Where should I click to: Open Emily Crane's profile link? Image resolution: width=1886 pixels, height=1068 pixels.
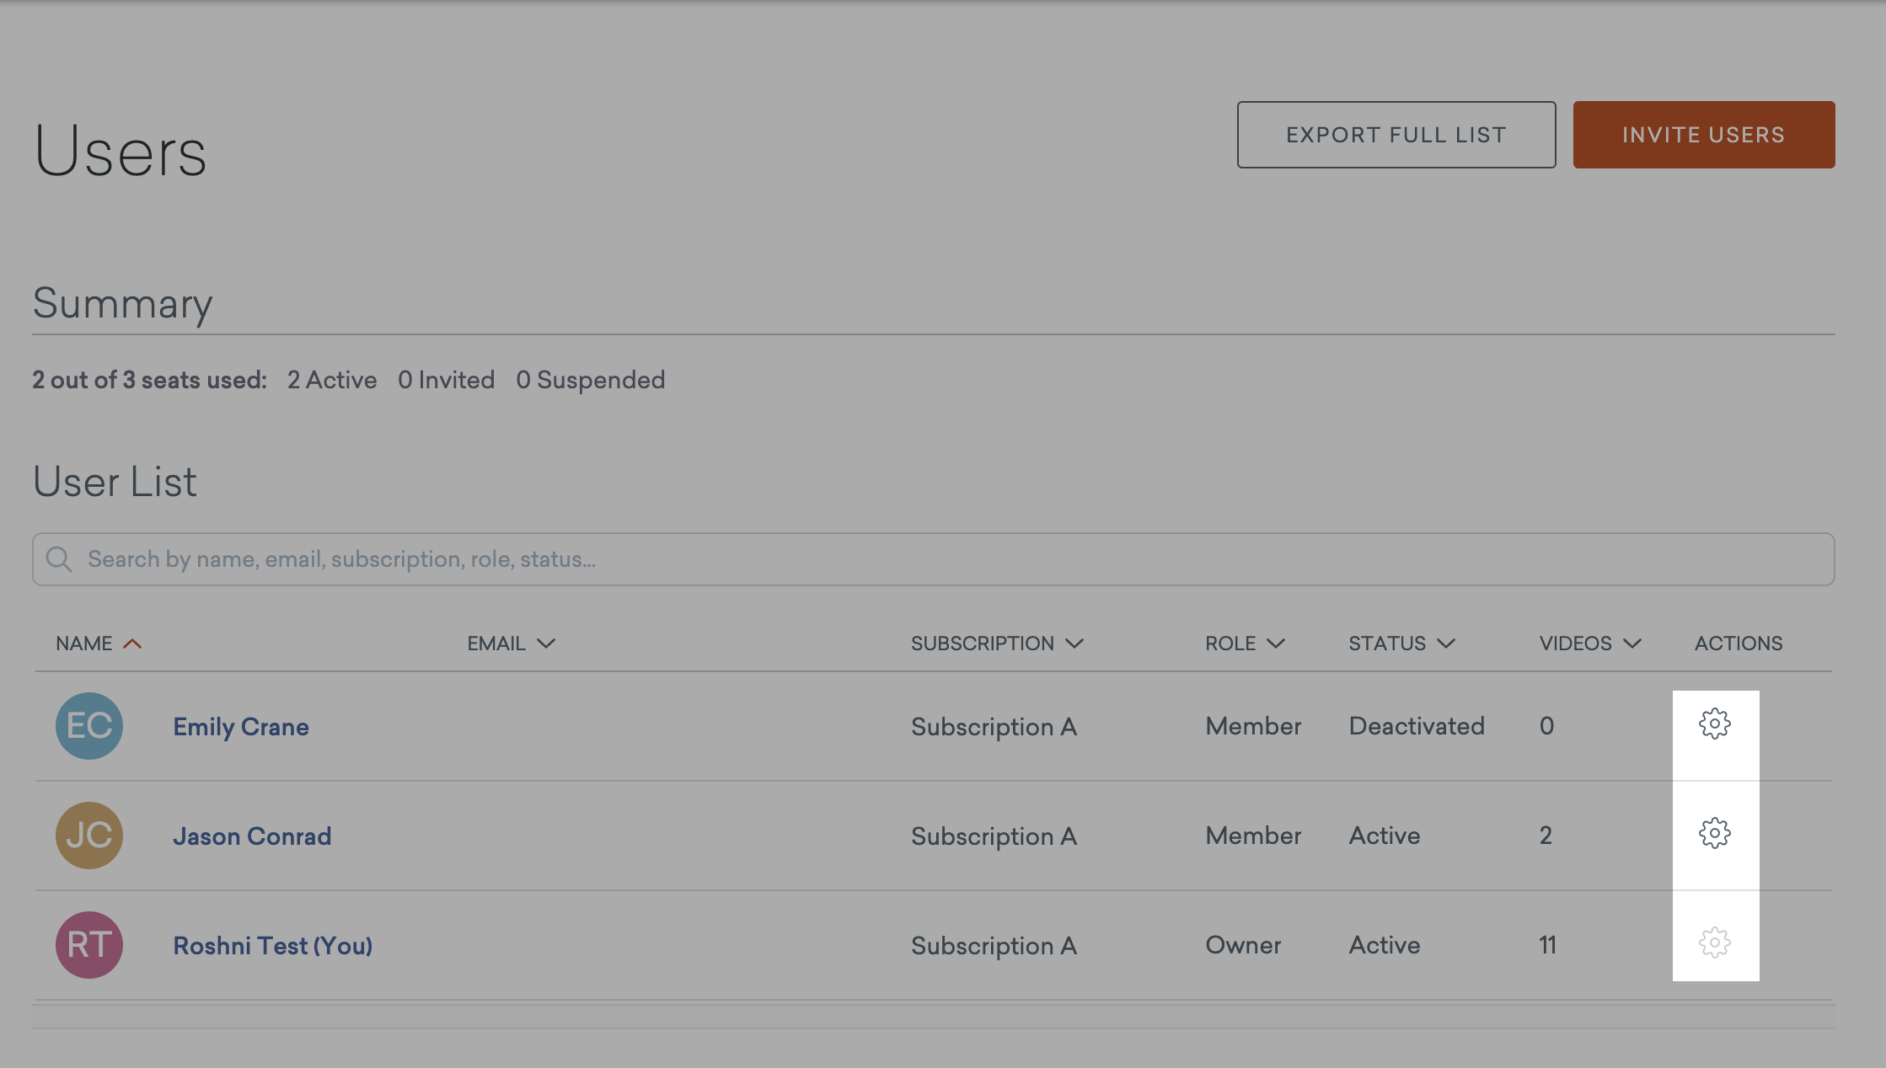(241, 726)
